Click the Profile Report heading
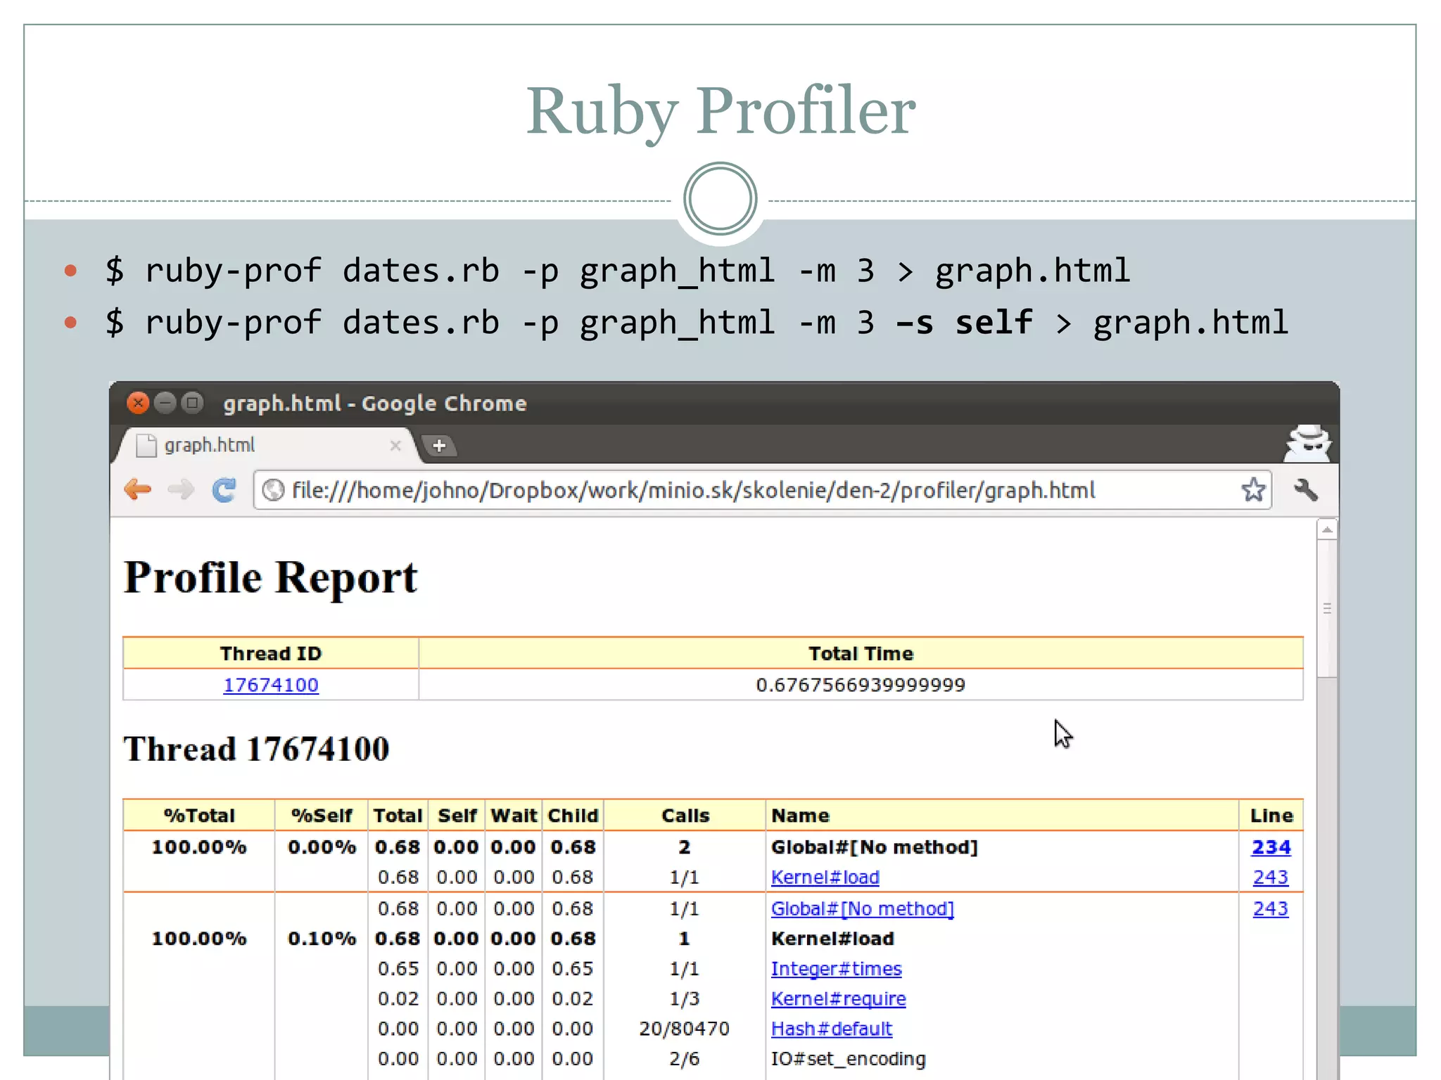1441x1080 pixels. 270,578
